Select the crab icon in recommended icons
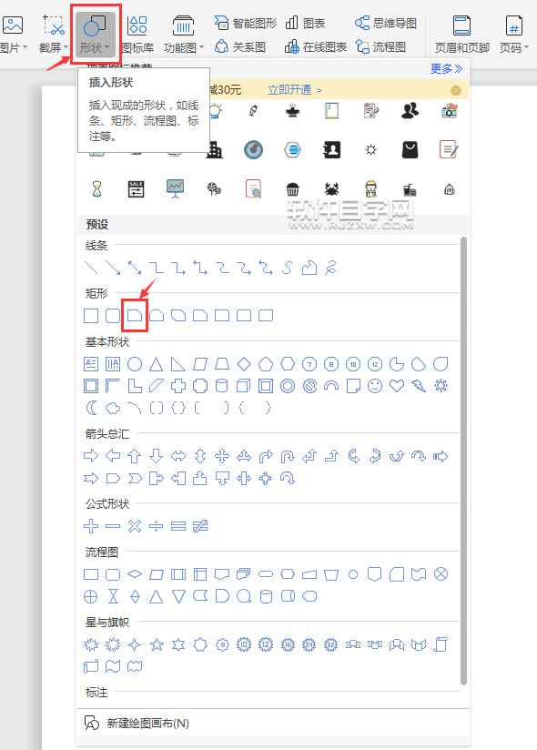The height and width of the screenshot is (750, 537). pyautogui.click(x=331, y=189)
